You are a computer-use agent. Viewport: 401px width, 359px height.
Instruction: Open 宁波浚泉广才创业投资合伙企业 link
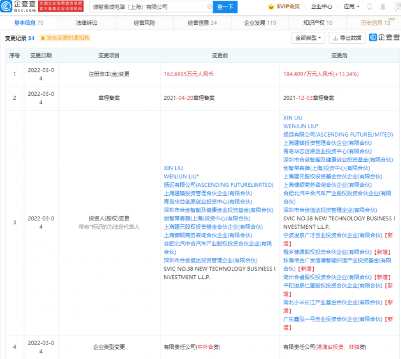(333, 235)
